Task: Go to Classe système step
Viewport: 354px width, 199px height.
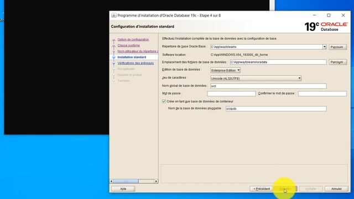Action: click(x=128, y=45)
